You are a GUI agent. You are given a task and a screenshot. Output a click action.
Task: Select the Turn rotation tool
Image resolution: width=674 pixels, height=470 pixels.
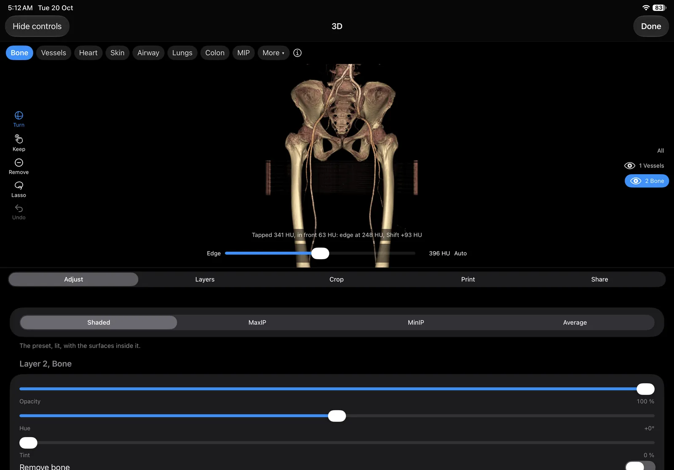point(19,119)
